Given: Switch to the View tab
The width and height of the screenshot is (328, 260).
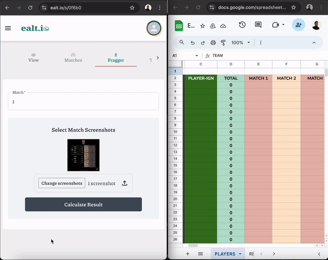Looking at the screenshot, I should click(34, 58).
